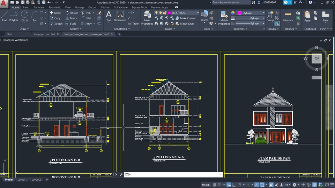Toggle object snap in status bar
The width and height of the screenshot is (335, 188).
[262, 185]
